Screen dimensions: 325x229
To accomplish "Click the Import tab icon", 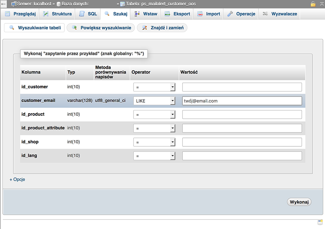I will (200, 14).
